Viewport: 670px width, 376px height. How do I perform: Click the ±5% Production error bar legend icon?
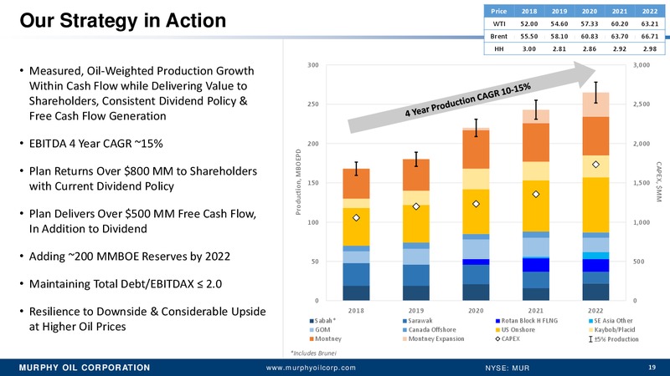(x=590, y=339)
